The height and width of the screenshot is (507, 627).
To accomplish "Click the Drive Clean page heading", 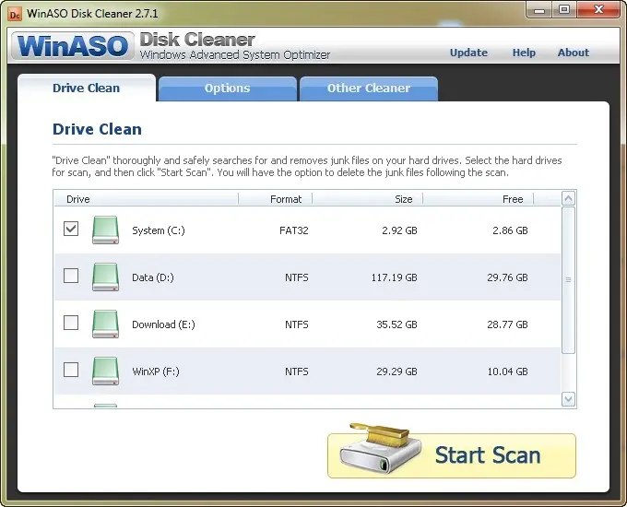I will (97, 130).
